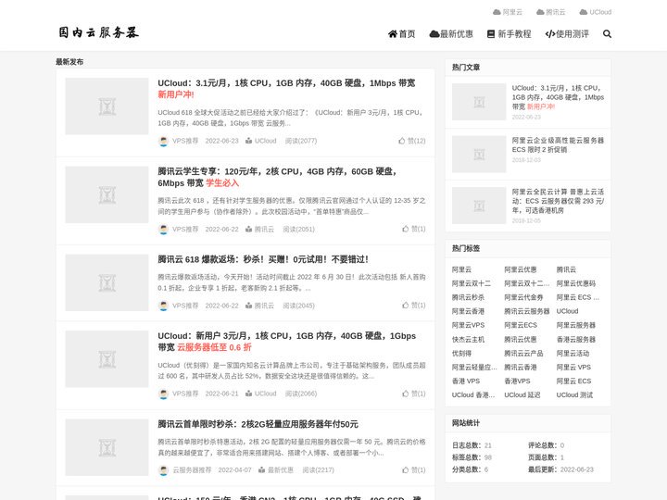The width and height of the screenshot is (667, 500).
Task: Click author avatar on 首单限时秒杀 post
Action: 163,470
